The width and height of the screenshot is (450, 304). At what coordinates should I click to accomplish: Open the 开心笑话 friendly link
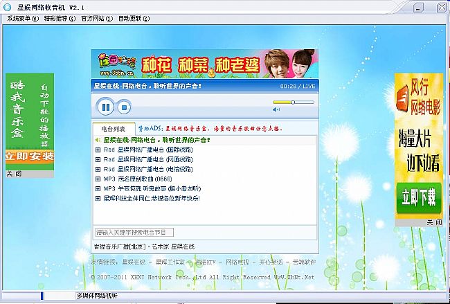coord(271,262)
